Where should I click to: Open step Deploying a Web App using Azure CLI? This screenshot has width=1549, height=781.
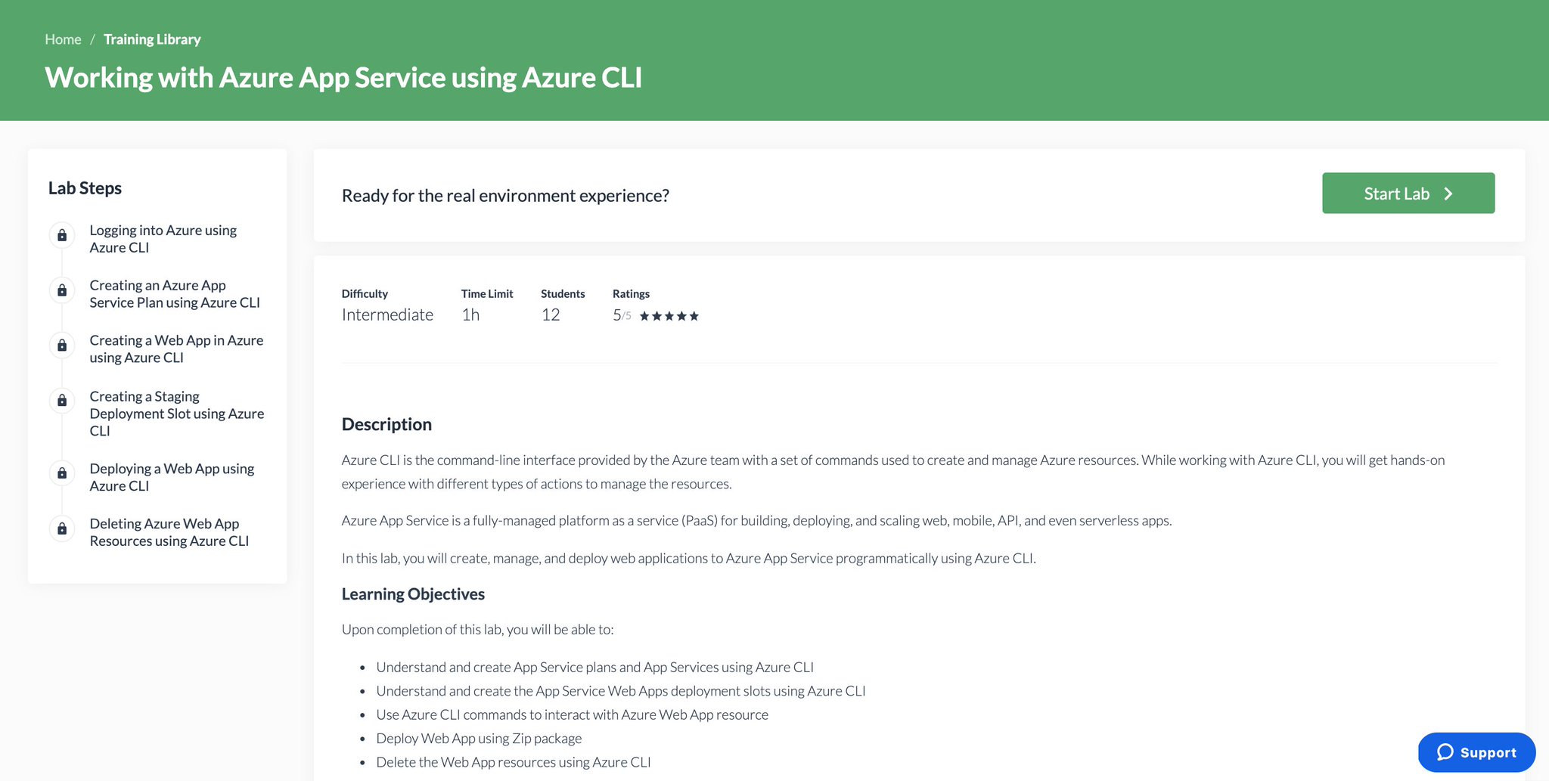coord(172,477)
